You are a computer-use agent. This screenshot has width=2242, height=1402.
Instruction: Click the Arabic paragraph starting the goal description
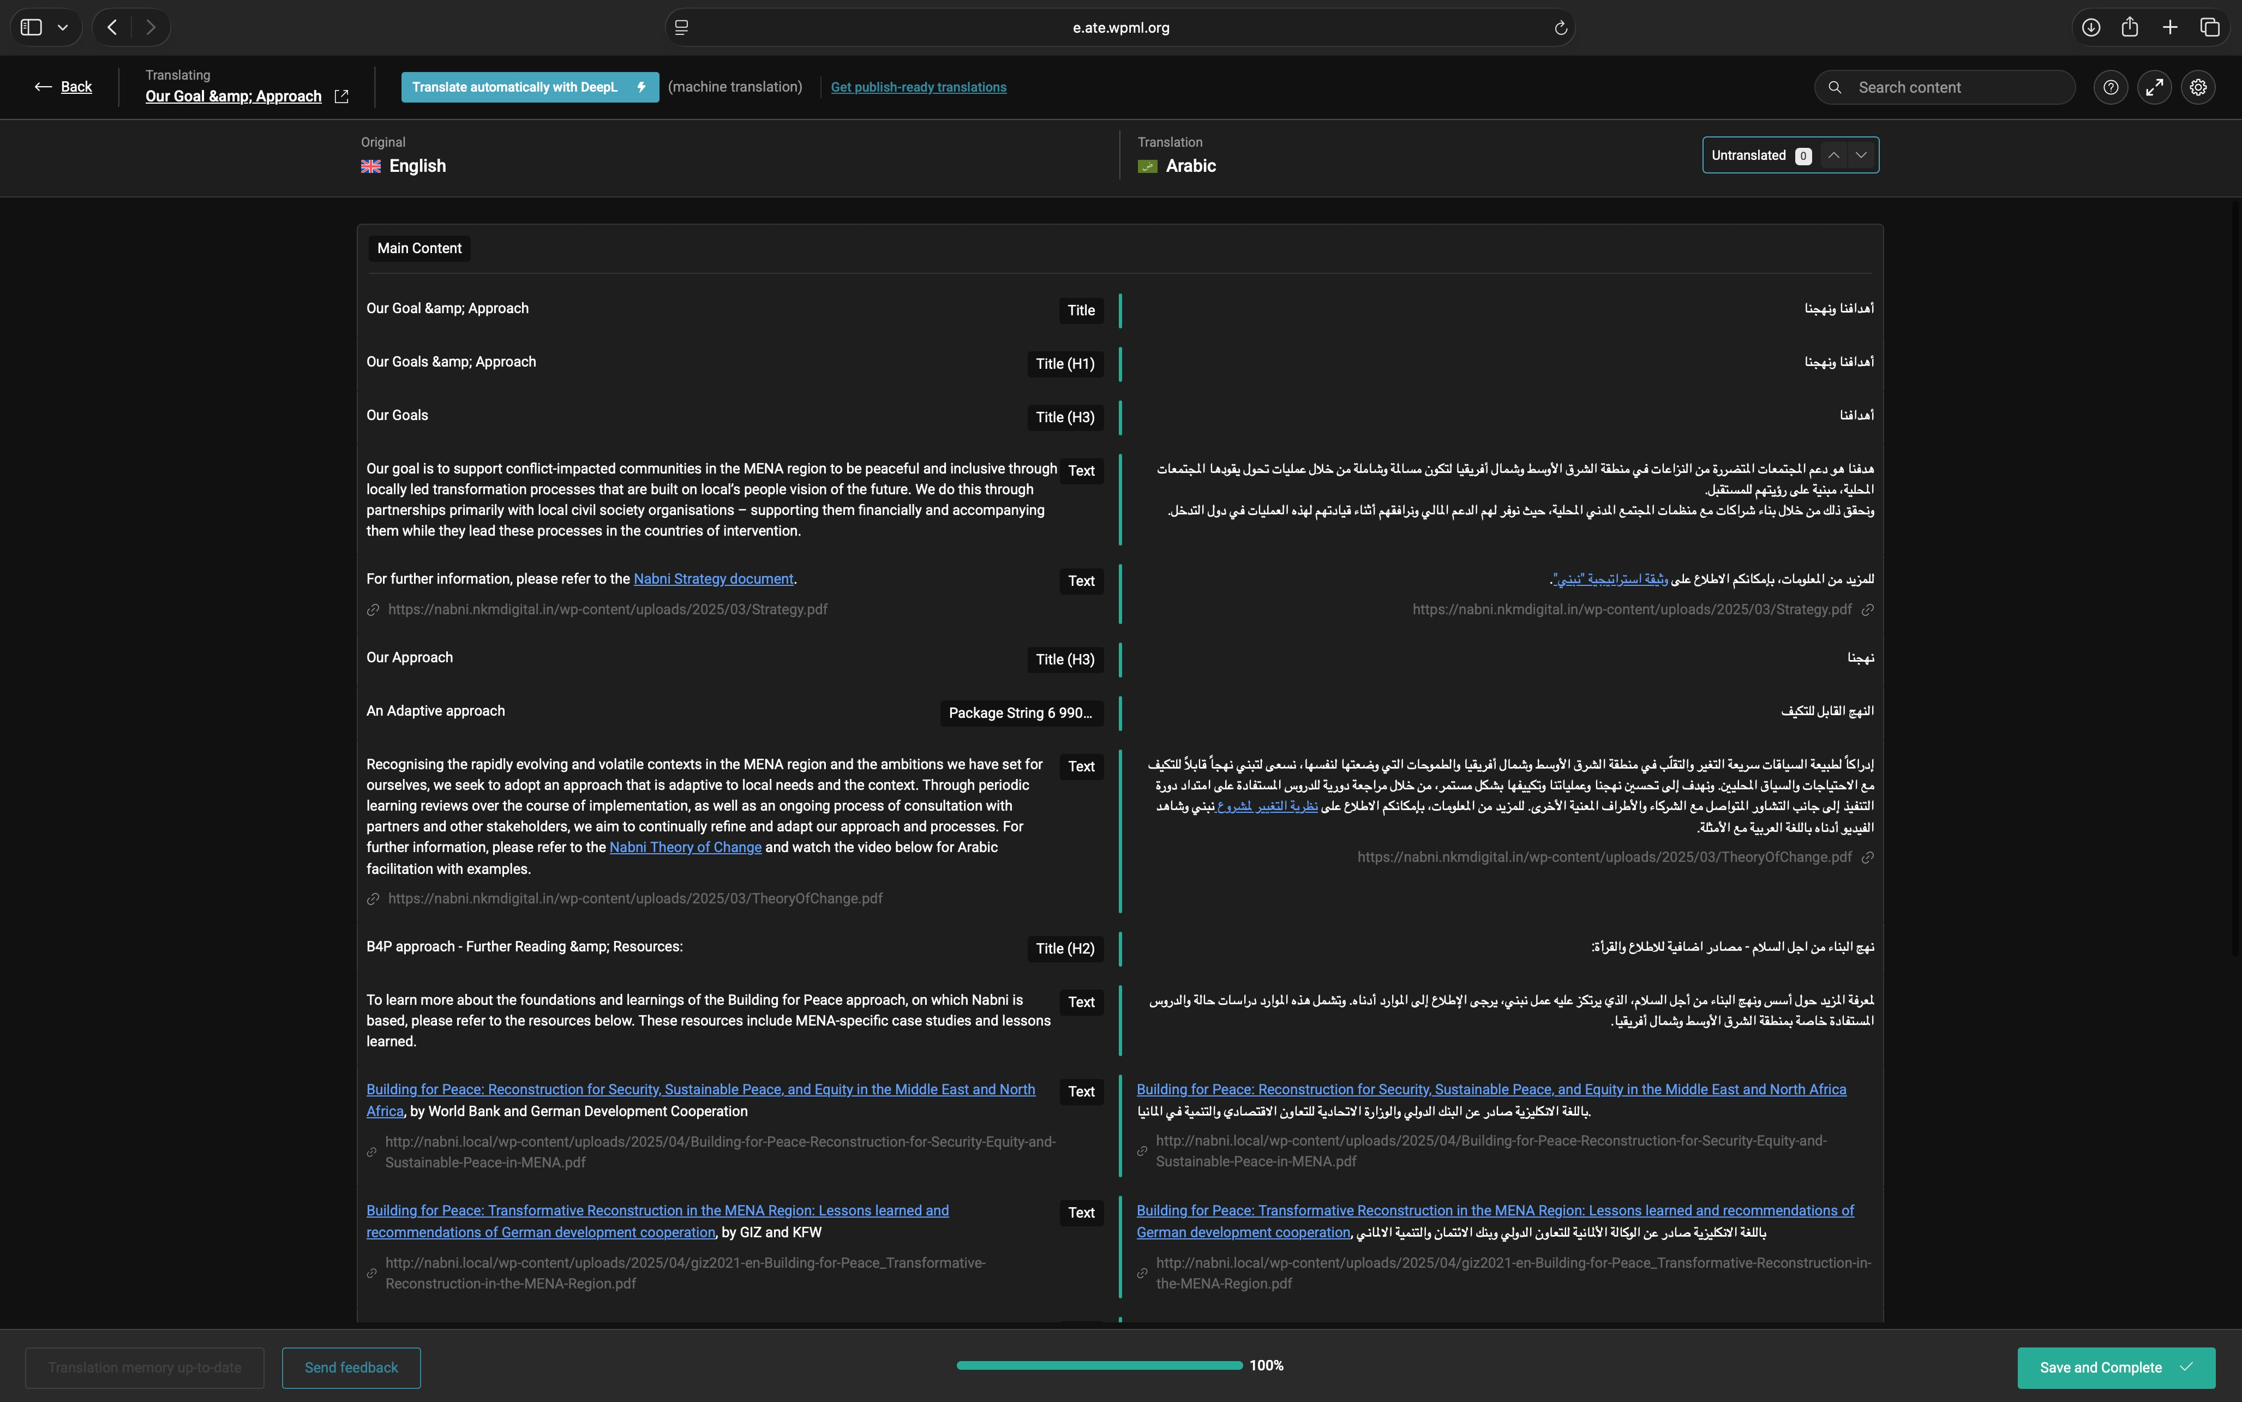pos(1515,489)
